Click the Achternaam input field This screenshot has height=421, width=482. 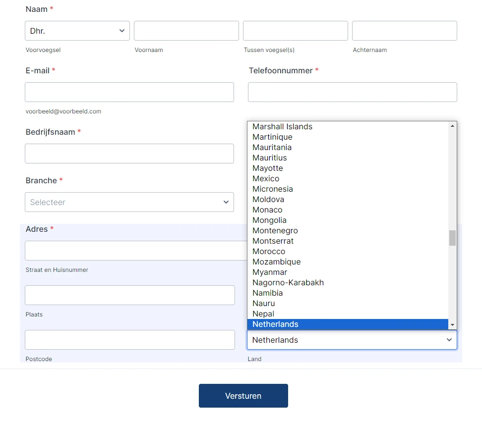(x=404, y=31)
